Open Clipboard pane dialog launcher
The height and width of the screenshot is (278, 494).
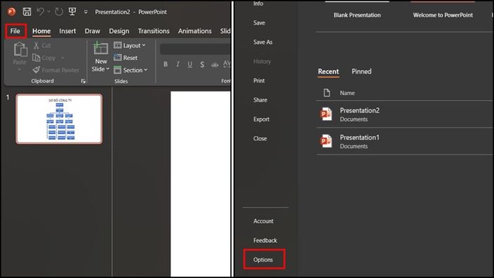83,81
